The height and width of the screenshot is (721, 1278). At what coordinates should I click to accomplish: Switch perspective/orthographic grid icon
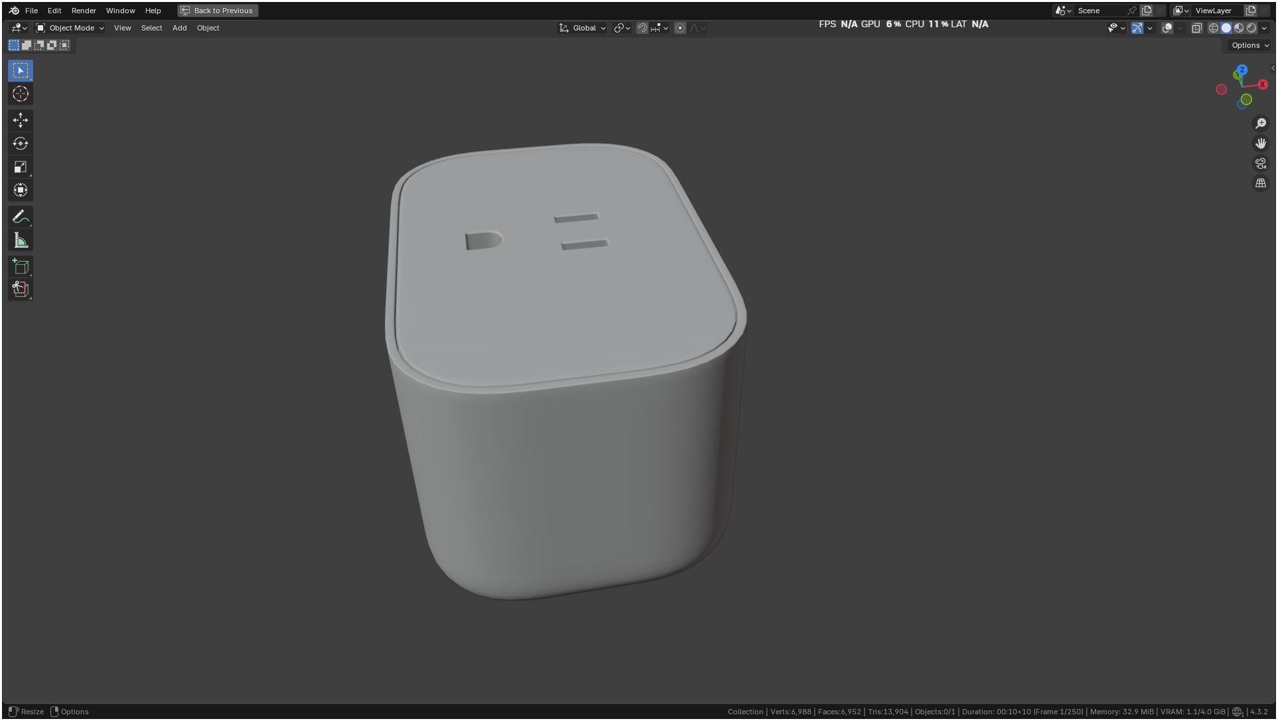[x=1261, y=183]
